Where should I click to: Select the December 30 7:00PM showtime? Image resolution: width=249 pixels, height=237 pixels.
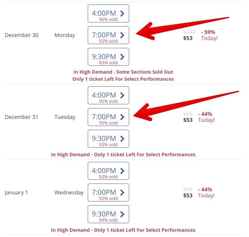(x=108, y=35)
